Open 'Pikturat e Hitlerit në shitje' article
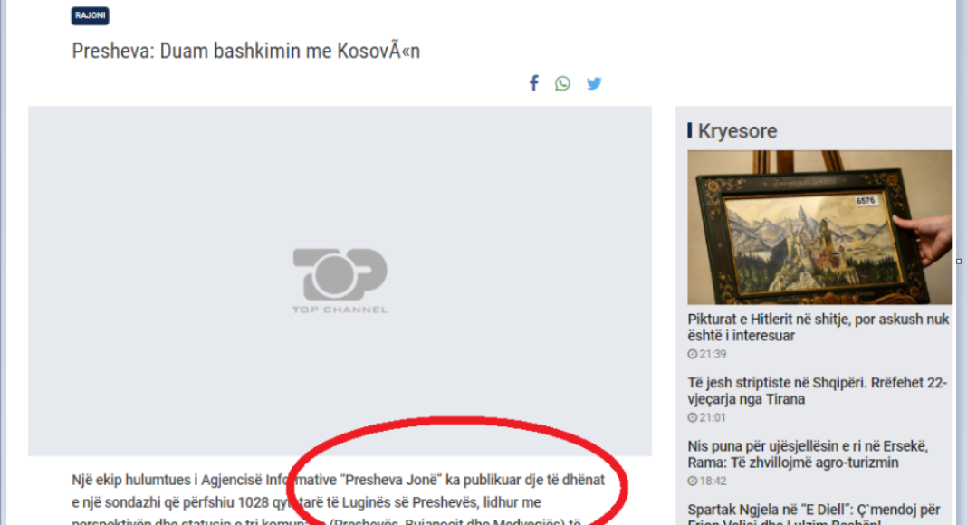Image resolution: width=967 pixels, height=525 pixels. click(x=818, y=327)
